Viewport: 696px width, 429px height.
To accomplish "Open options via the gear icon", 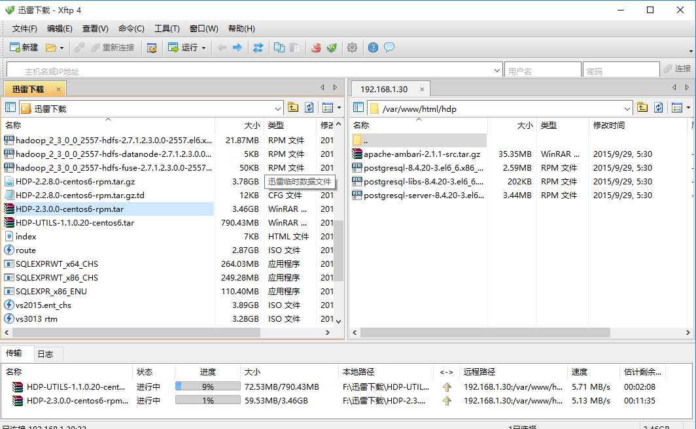I will click(352, 48).
